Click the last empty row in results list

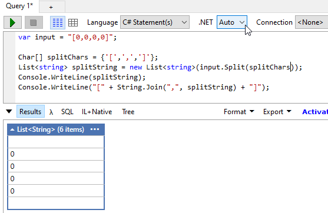click(x=56, y=203)
